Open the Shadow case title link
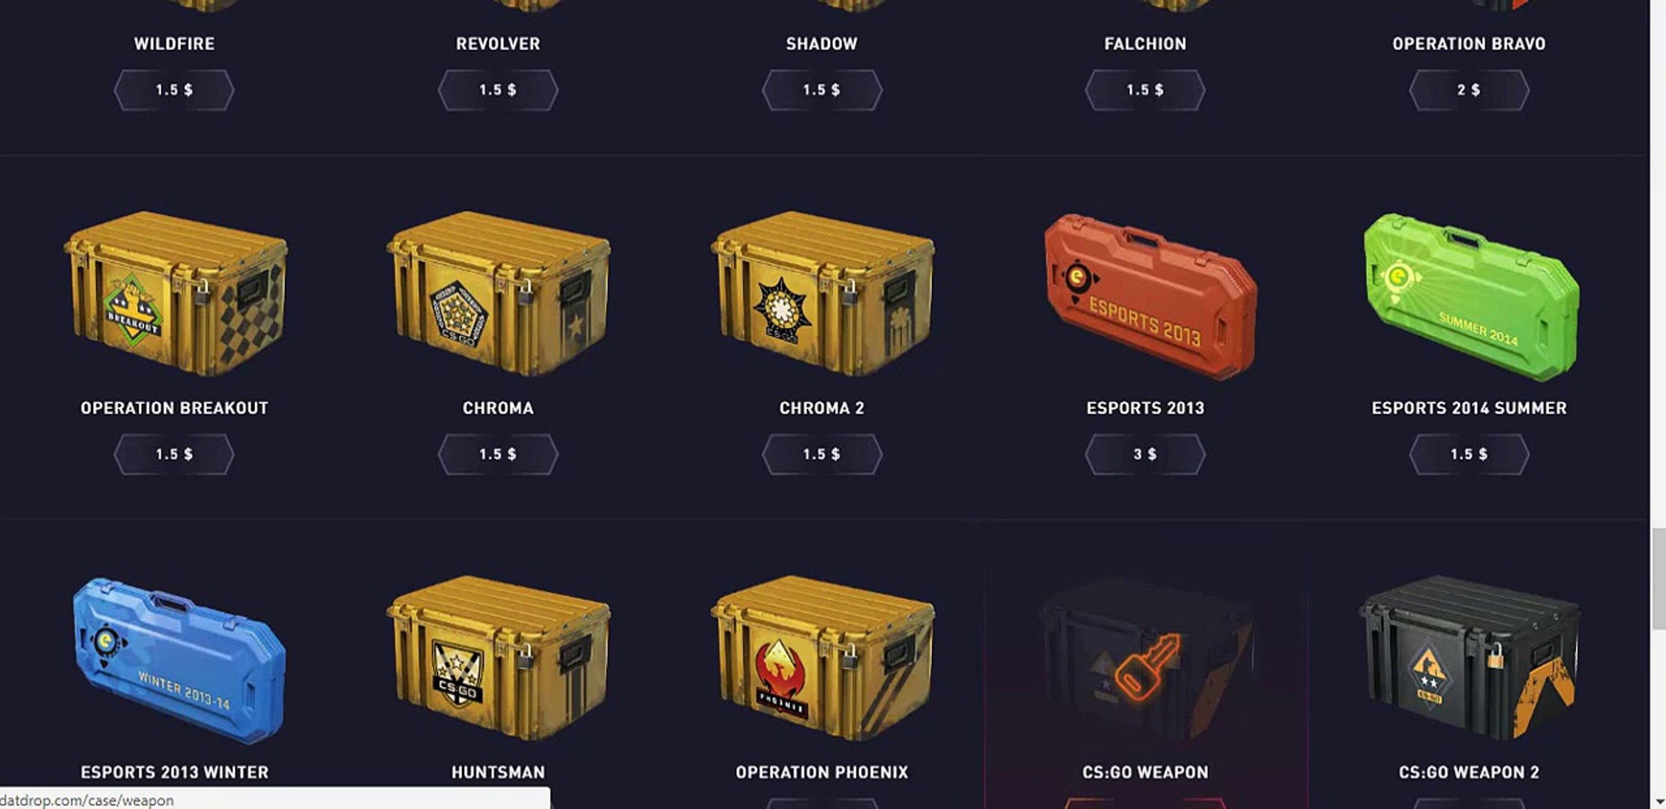Image resolution: width=1666 pixels, height=809 pixels. [x=822, y=43]
